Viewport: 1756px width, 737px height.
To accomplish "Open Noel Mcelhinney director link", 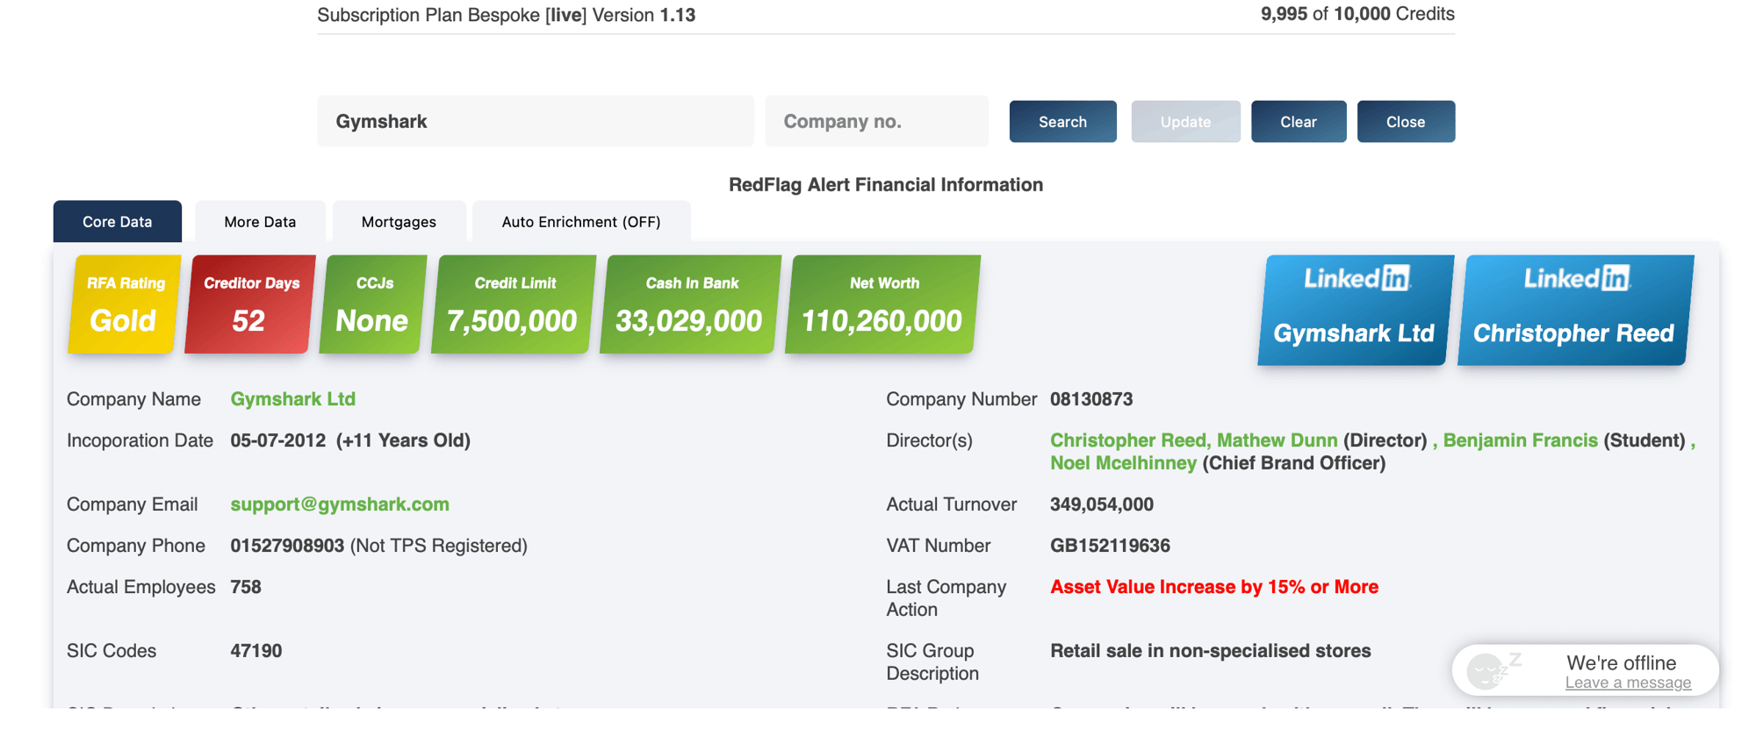I will click(1124, 463).
